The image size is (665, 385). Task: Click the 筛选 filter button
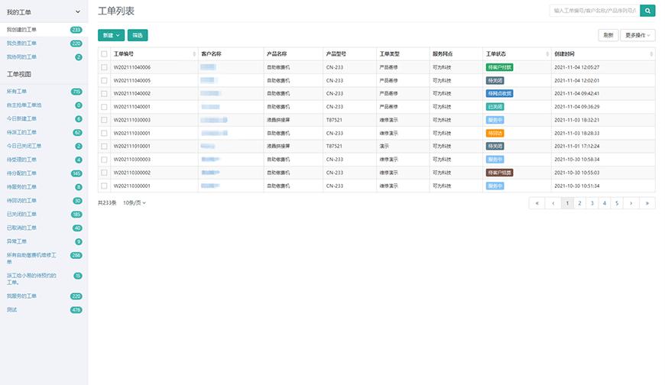point(138,35)
